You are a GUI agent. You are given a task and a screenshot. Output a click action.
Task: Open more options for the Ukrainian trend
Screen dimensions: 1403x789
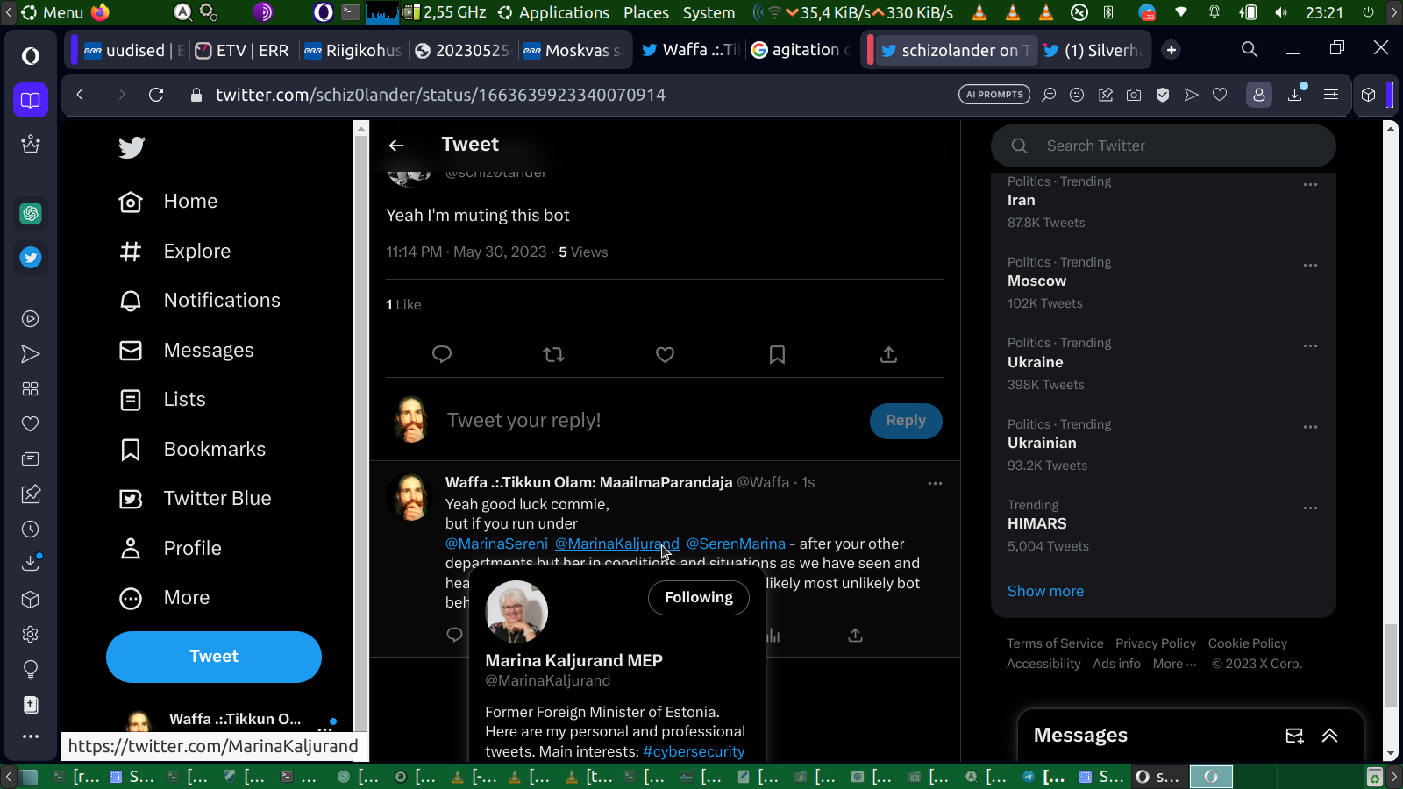click(1310, 428)
